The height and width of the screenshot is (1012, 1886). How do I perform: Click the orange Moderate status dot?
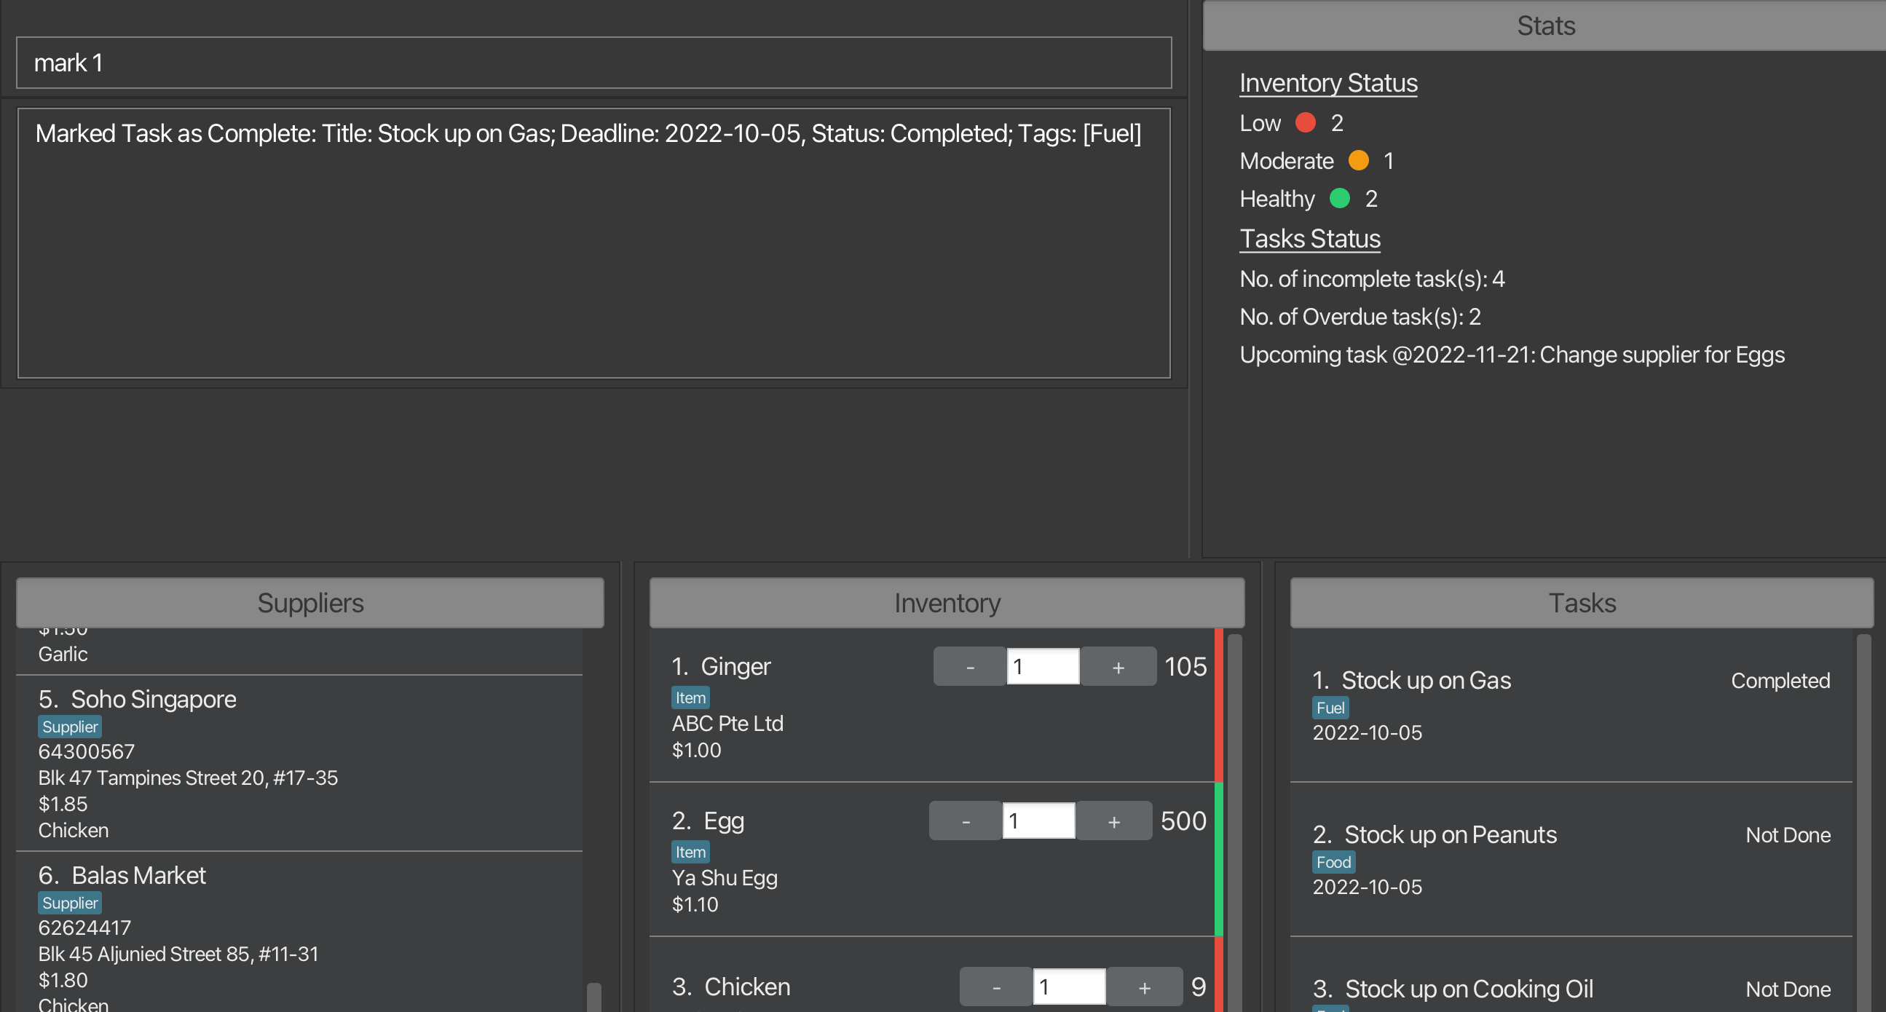[x=1358, y=160]
